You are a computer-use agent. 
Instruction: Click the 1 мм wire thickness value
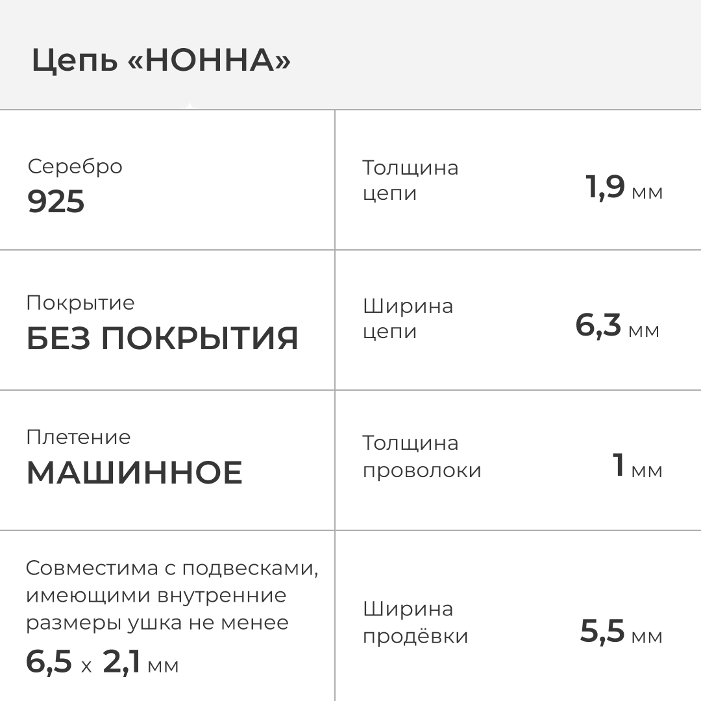(x=637, y=466)
